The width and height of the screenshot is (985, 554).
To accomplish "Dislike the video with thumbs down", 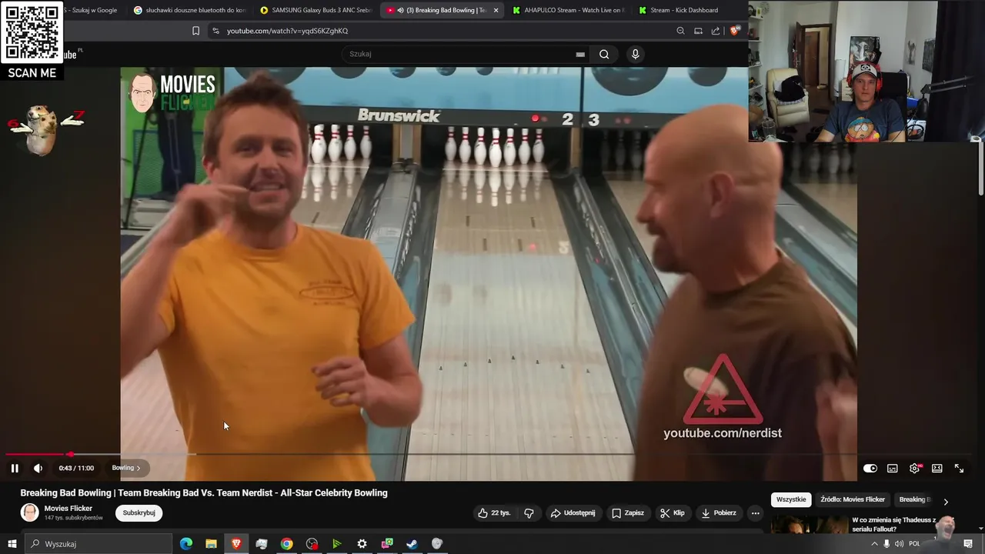I will (529, 513).
